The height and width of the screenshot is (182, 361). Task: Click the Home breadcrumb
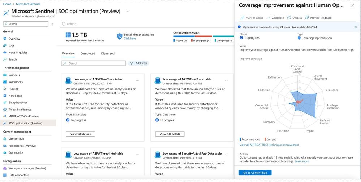pyautogui.click(x=7, y=4)
